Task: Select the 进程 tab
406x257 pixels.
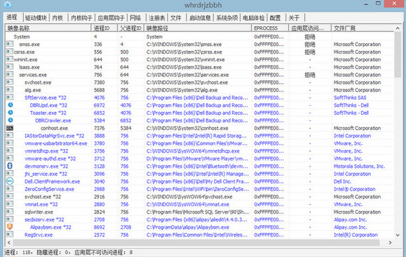Action: [12, 17]
